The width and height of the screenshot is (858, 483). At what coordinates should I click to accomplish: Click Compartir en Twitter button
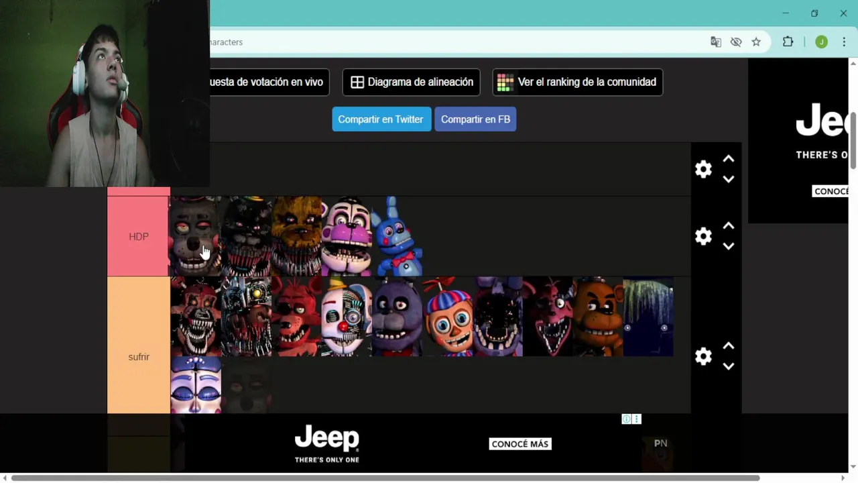381,119
